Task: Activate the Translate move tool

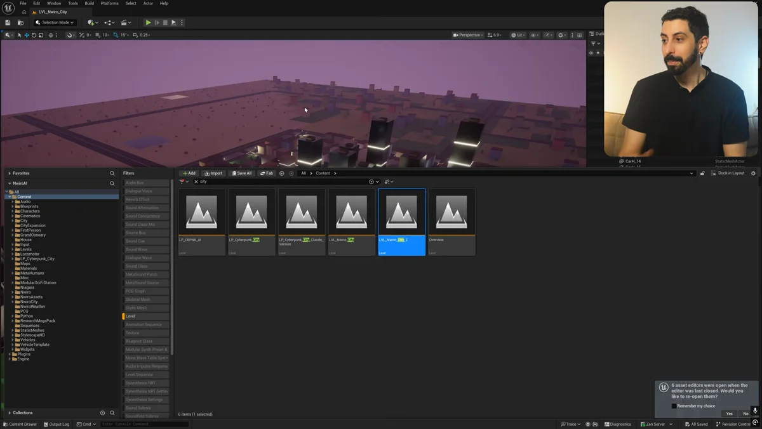Action: tap(27, 35)
